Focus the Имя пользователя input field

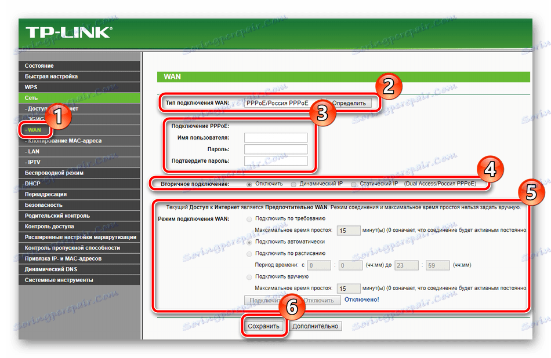(x=276, y=138)
